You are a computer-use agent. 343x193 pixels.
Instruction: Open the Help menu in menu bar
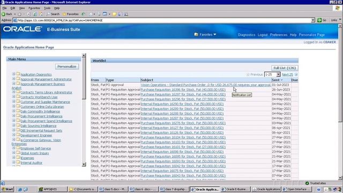(57, 8)
